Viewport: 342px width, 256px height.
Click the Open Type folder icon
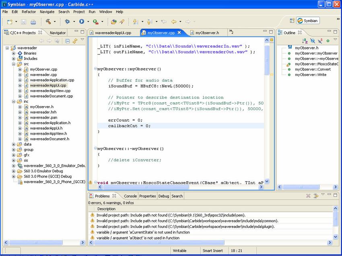pos(113,22)
